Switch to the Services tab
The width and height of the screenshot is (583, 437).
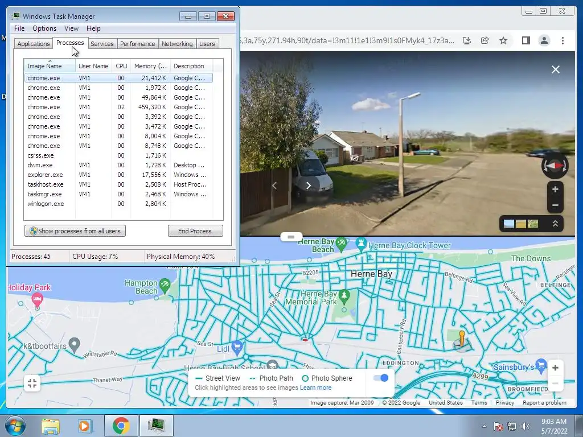(x=102, y=44)
